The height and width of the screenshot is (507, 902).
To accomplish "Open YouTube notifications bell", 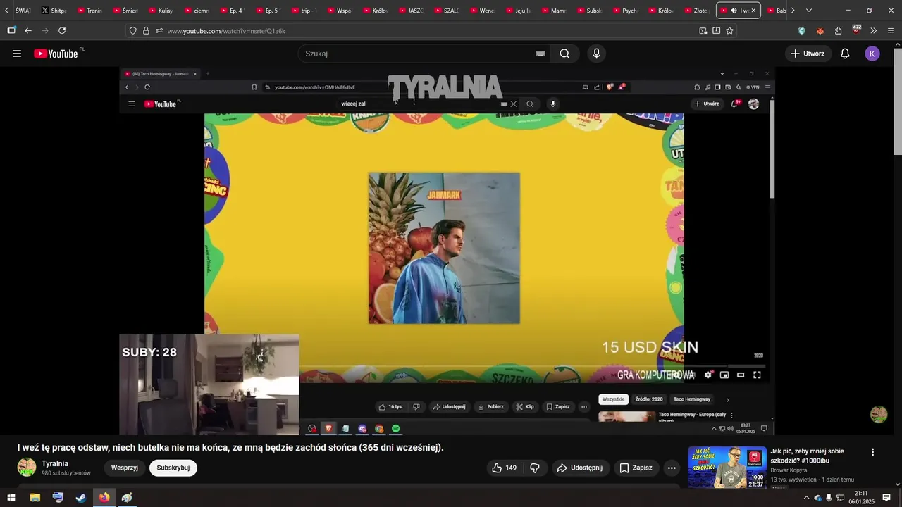I will click(x=845, y=54).
